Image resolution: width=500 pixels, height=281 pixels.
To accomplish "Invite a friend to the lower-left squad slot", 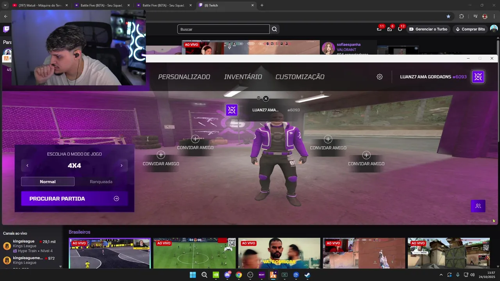I will (161, 159).
